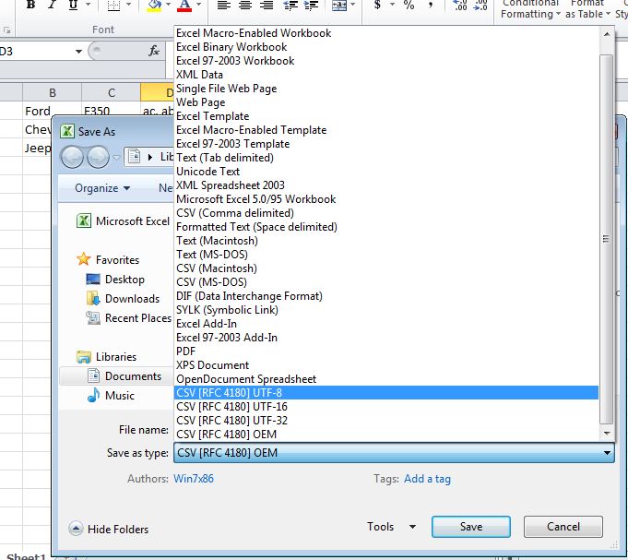Open Conditional Formatting menu
This screenshot has width=628, height=560.
(x=530, y=9)
